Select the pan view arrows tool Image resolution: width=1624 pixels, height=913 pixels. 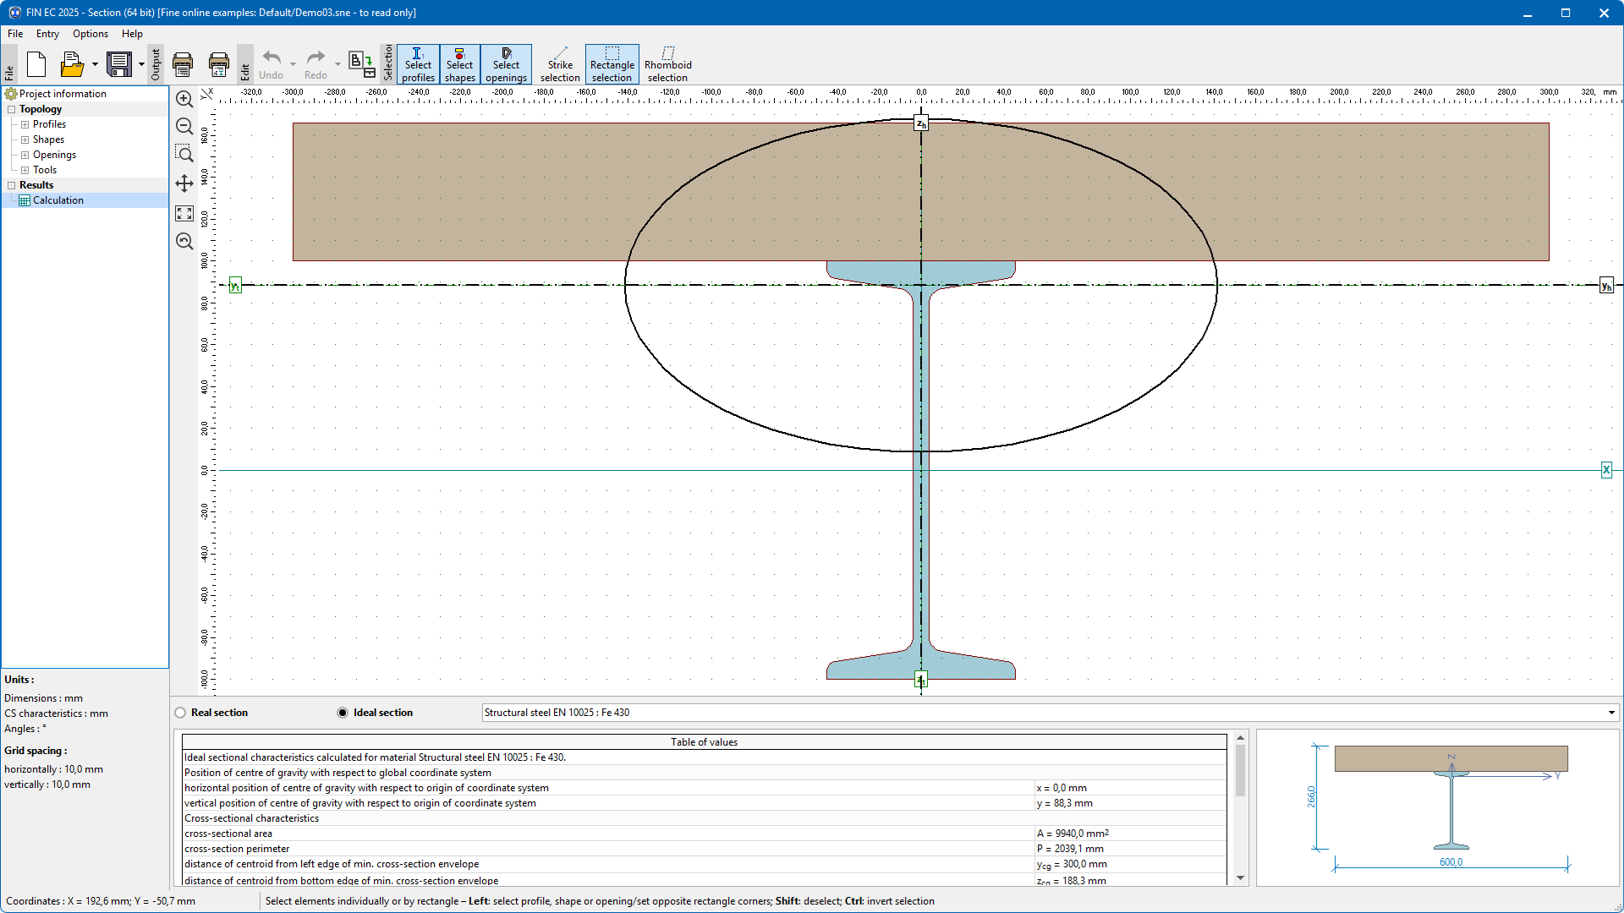click(184, 183)
